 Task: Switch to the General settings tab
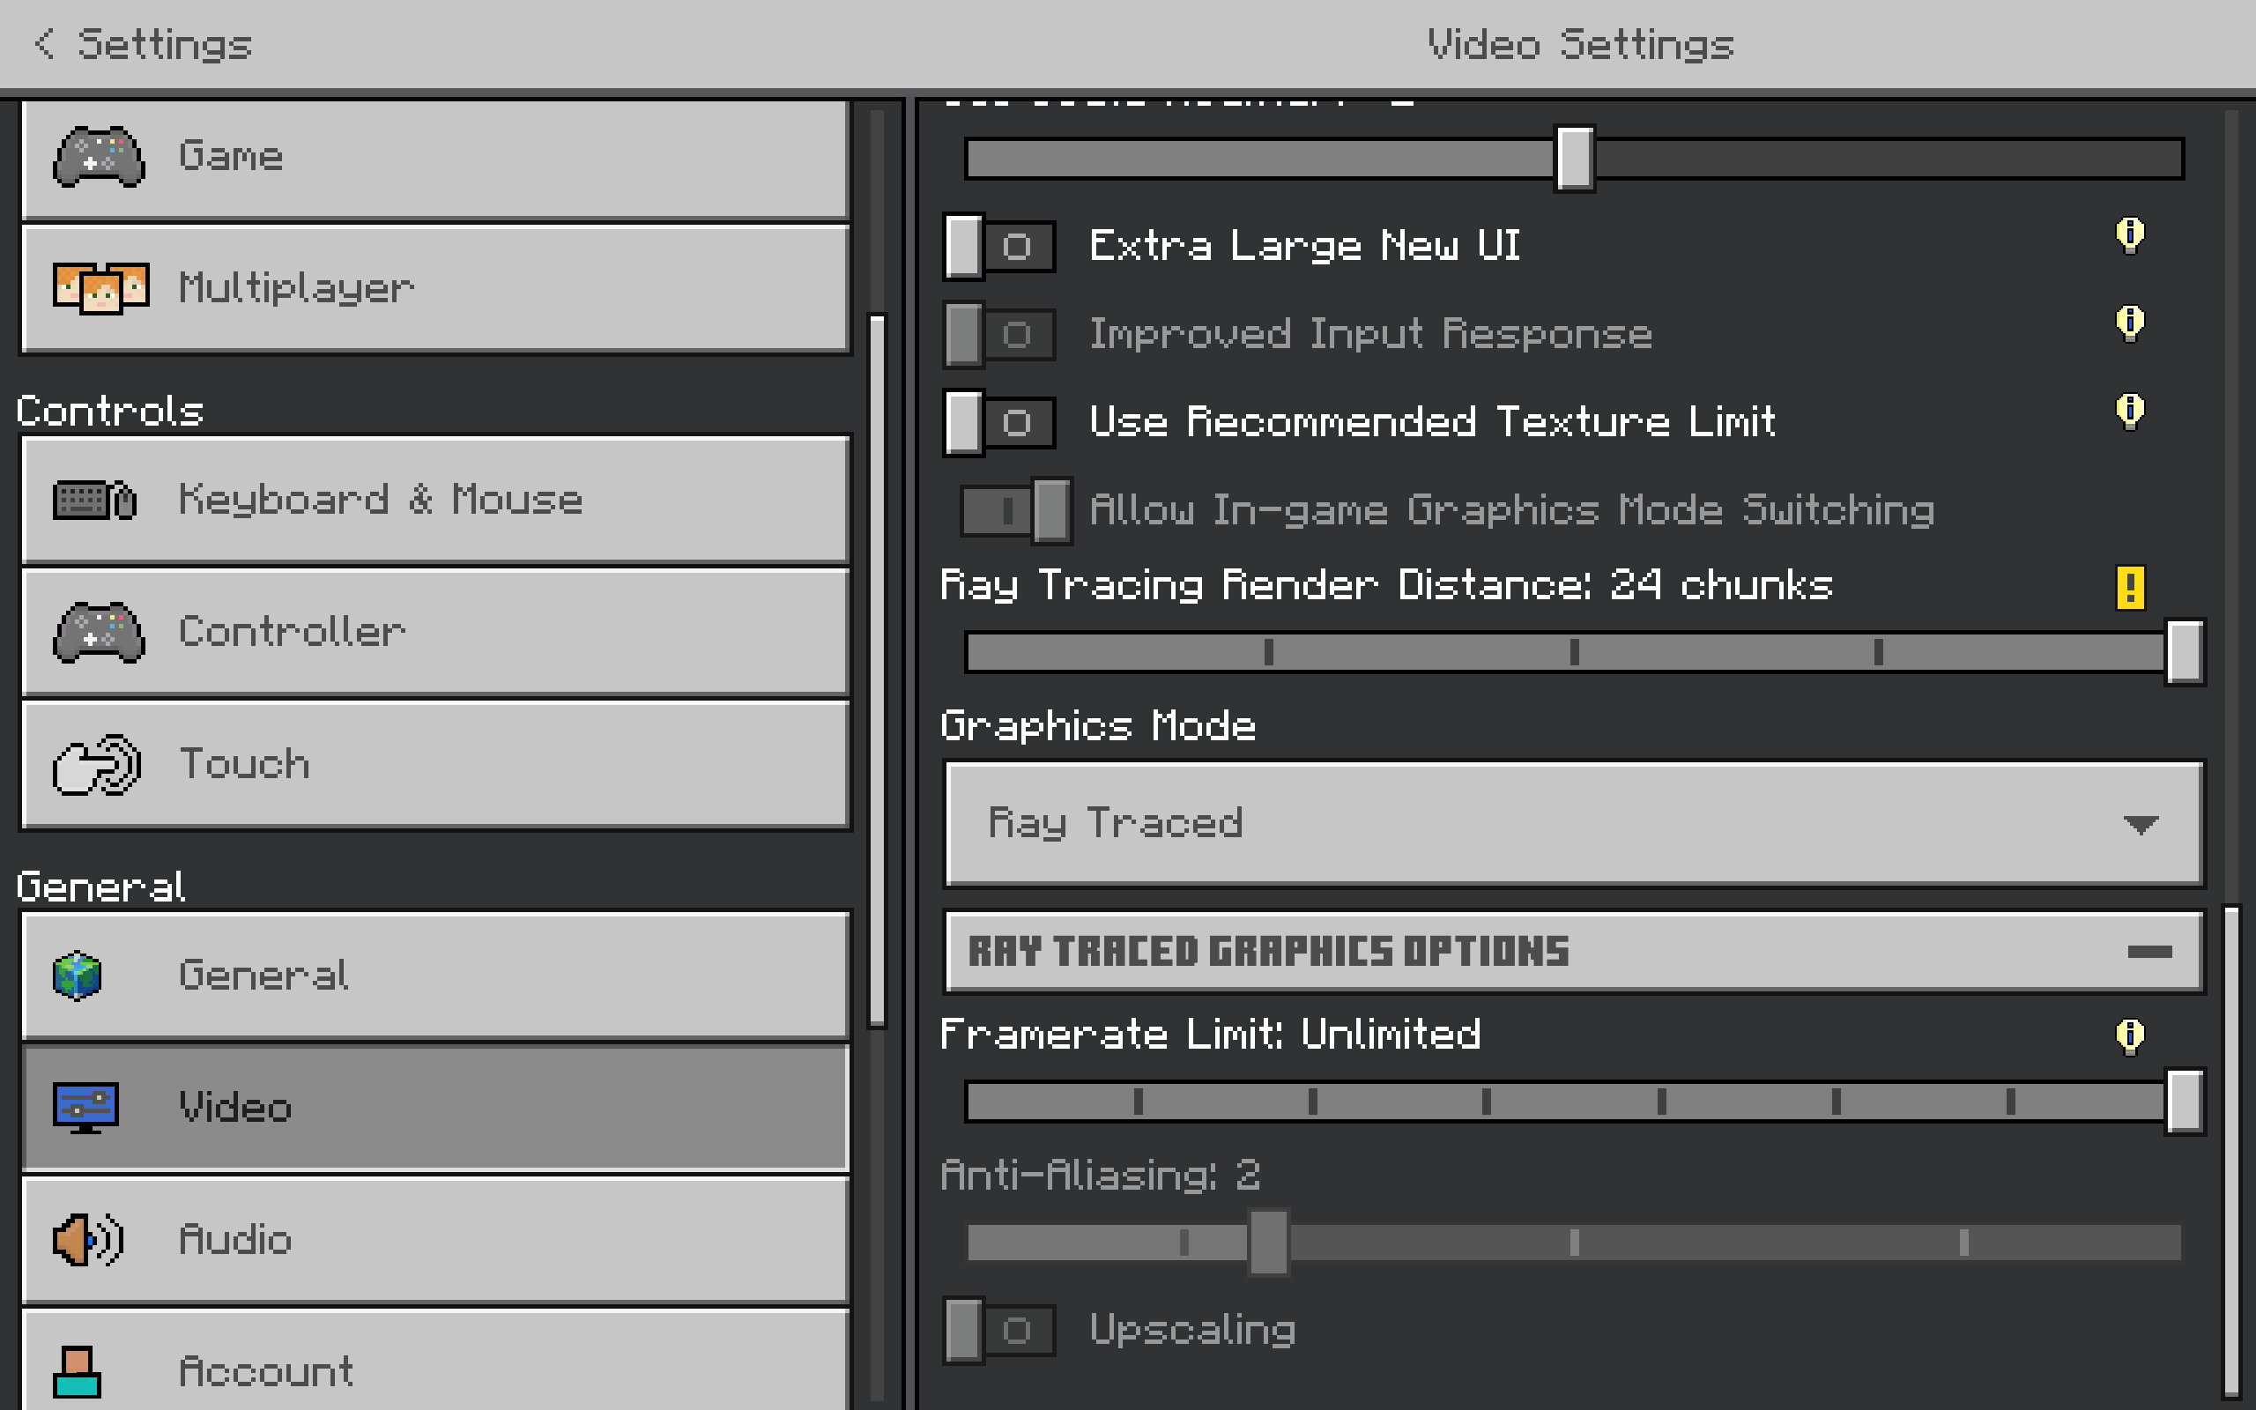[434, 976]
